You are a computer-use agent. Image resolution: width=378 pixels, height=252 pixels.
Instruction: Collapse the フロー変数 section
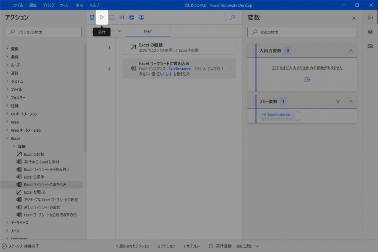(x=351, y=102)
